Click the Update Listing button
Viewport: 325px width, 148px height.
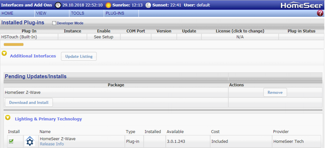point(79,56)
